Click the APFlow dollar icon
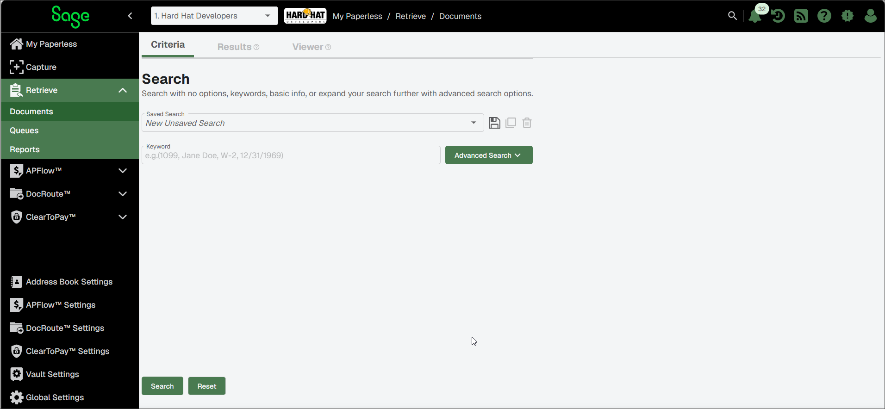This screenshot has height=409, width=885. (16, 171)
